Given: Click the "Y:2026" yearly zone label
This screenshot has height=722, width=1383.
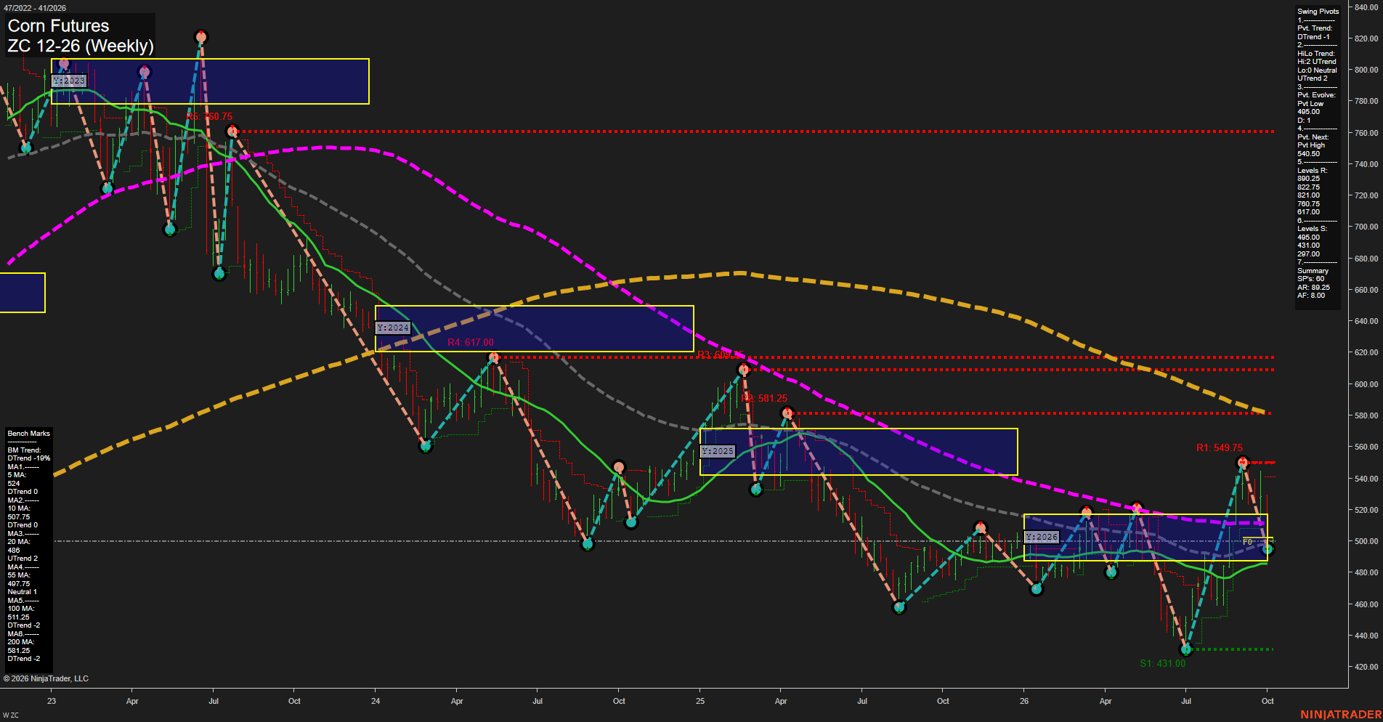Looking at the screenshot, I should click(1042, 537).
